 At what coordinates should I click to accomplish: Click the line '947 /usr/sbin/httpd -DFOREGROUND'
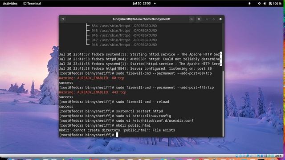click(x=124, y=40)
